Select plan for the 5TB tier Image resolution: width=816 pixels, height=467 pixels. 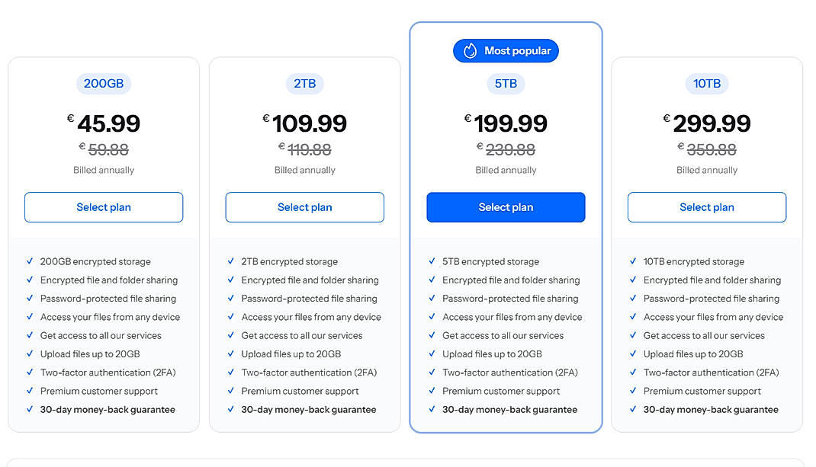[x=506, y=207]
